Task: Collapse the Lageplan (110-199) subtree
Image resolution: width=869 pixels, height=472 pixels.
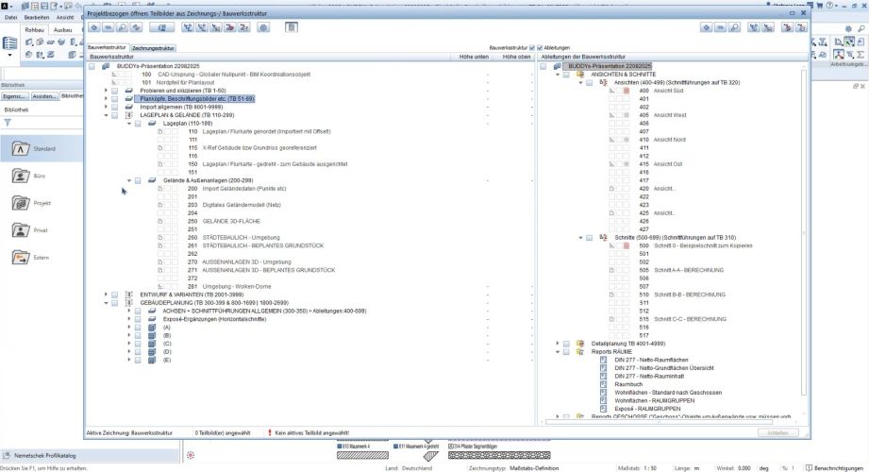Action: (x=128, y=124)
